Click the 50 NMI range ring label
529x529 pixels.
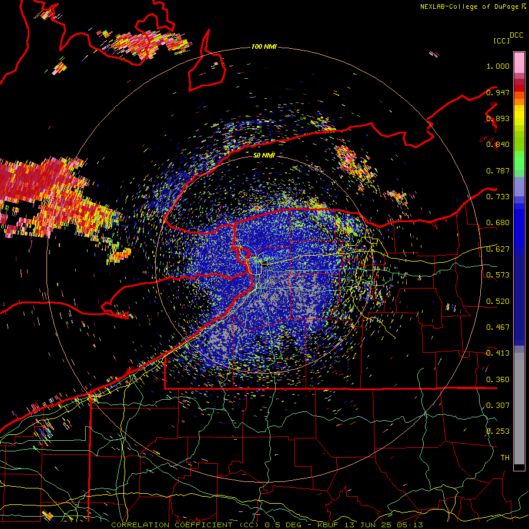(264, 155)
